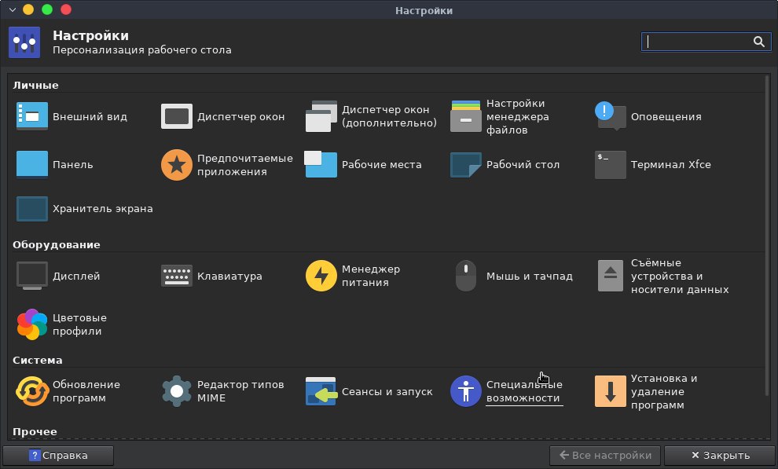Open the Сеансы и запуск icon

pos(321,391)
